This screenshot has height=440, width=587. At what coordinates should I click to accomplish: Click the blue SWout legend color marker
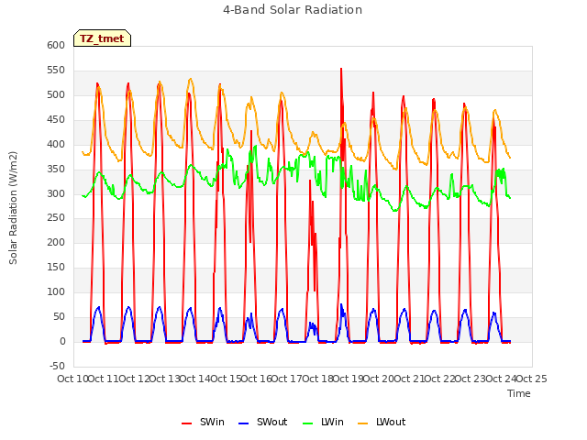click(x=243, y=423)
